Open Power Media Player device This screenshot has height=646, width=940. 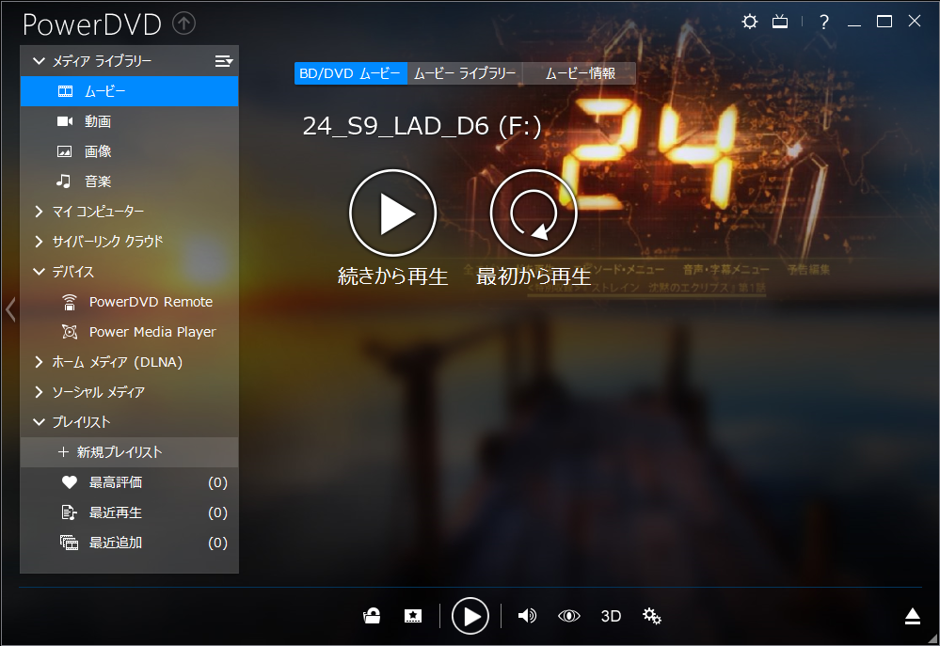(x=130, y=331)
